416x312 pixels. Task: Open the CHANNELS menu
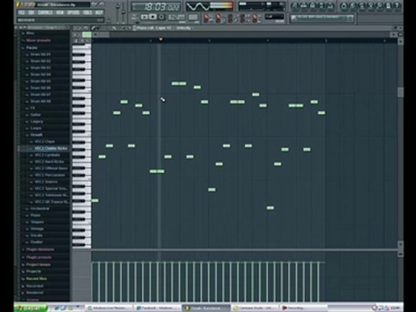(45, 13)
